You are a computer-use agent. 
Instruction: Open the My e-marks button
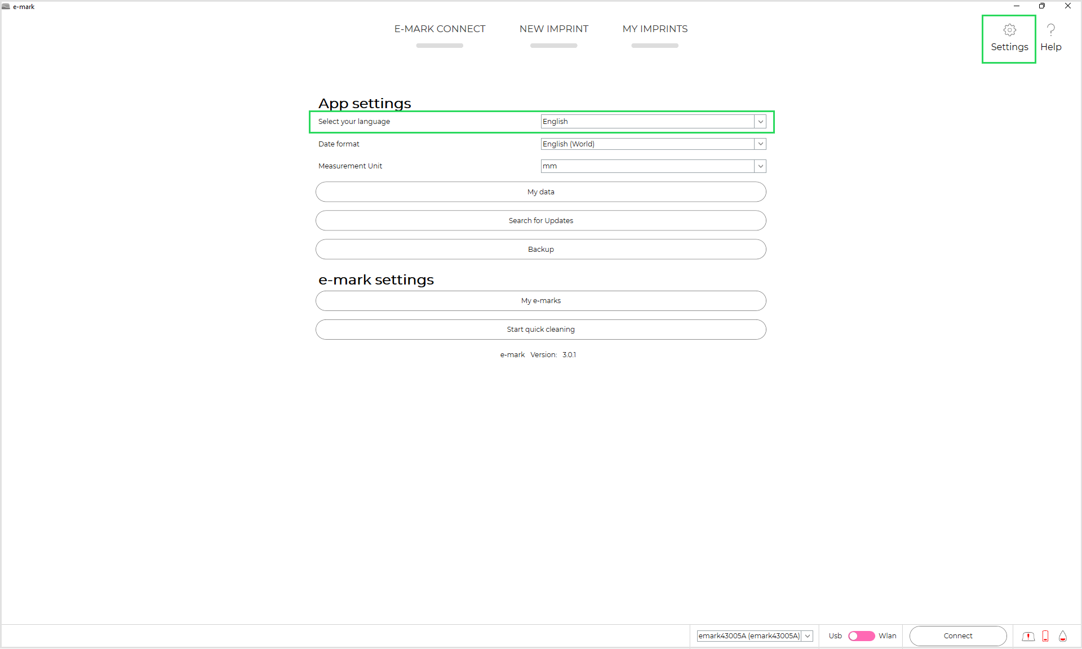[540, 301]
